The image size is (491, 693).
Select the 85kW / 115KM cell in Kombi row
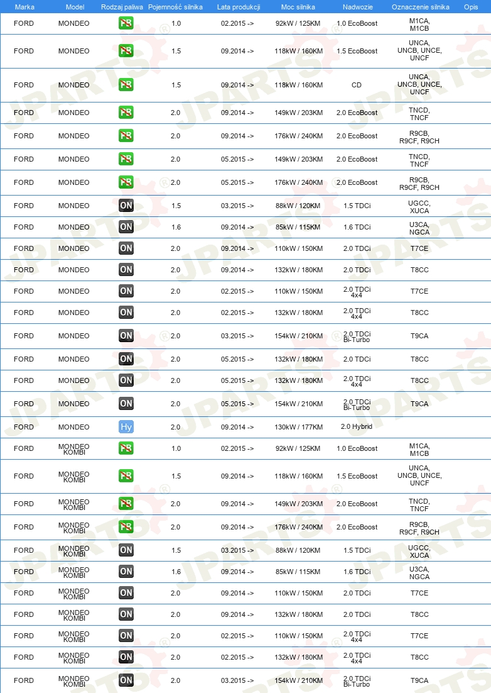[x=298, y=572]
